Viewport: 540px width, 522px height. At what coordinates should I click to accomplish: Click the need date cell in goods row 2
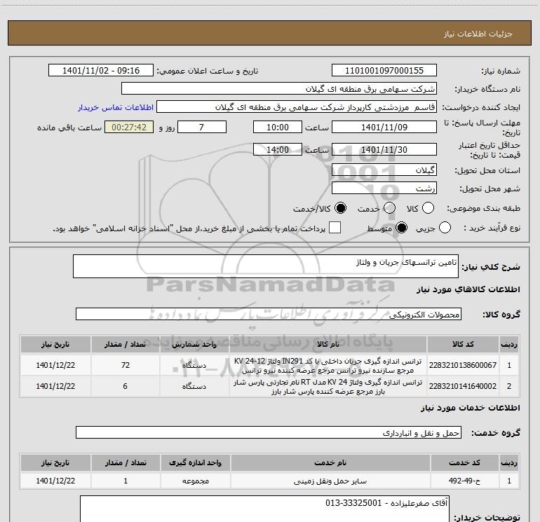pos(55,387)
